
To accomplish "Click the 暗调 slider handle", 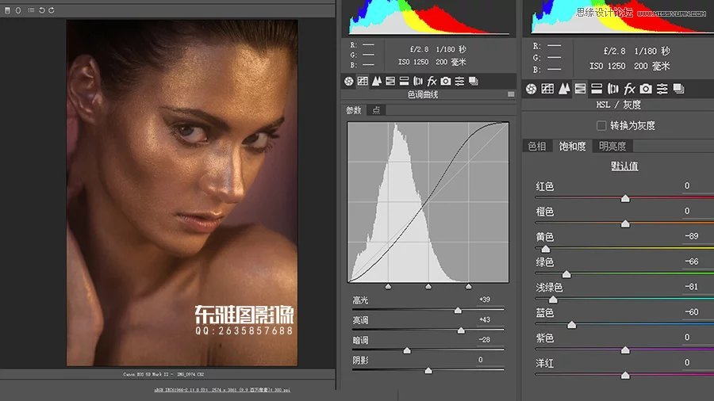I will coord(407,350).
